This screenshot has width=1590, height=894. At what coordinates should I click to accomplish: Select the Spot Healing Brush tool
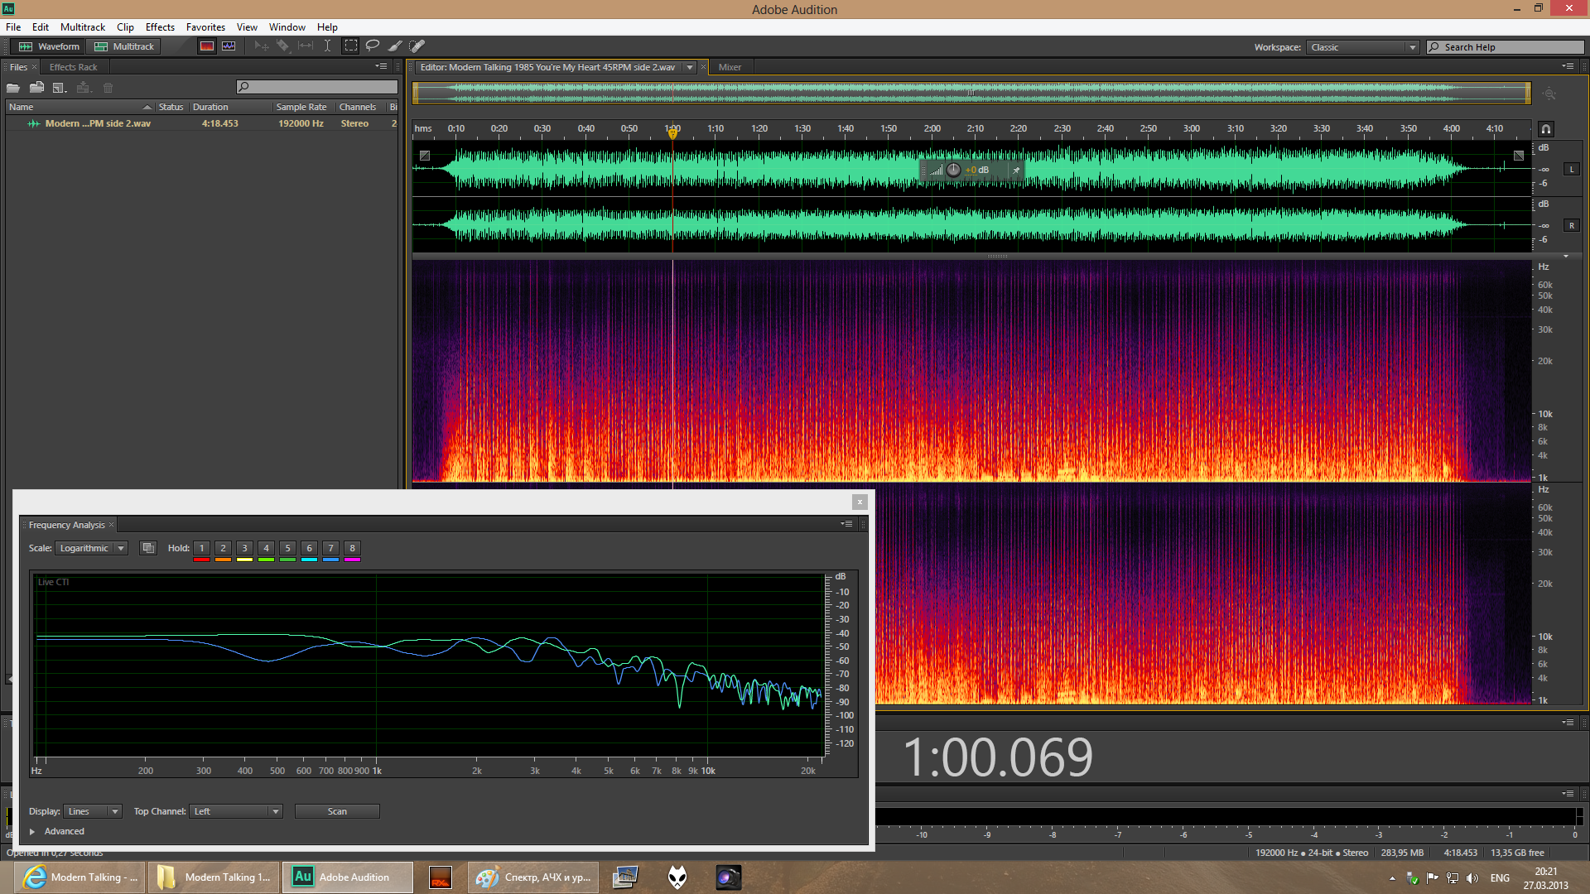click(417, 46)
